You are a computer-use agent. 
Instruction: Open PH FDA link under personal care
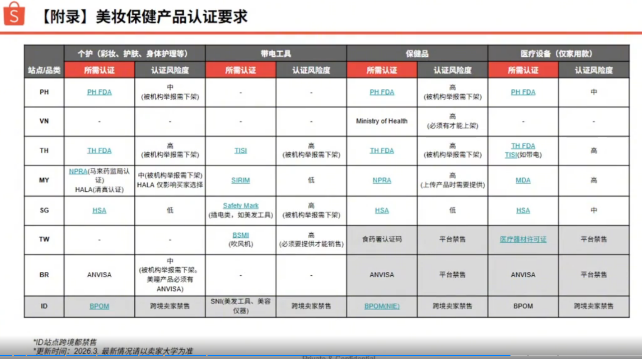[99, 92]
